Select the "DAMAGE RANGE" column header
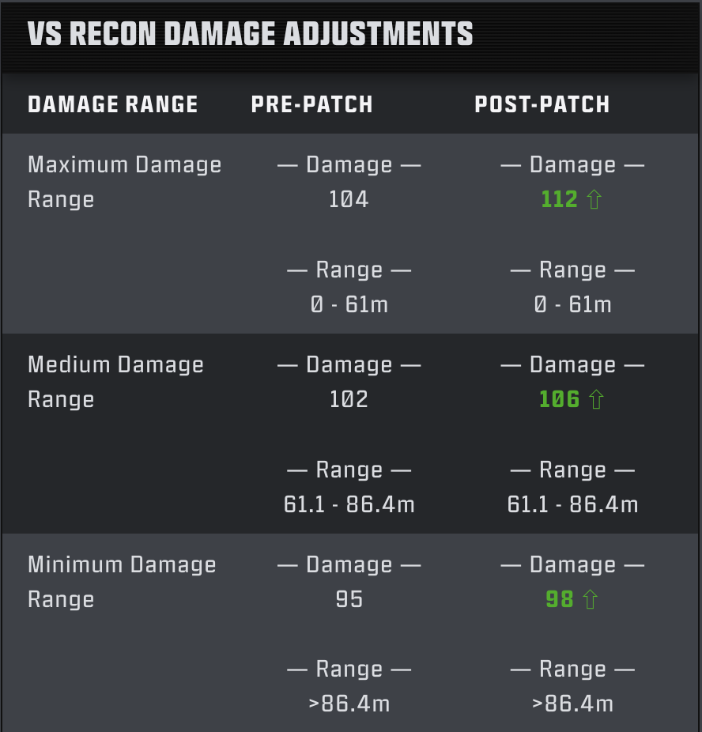The width and height of the screenshot is (702, 732). [x=113, y=104]
